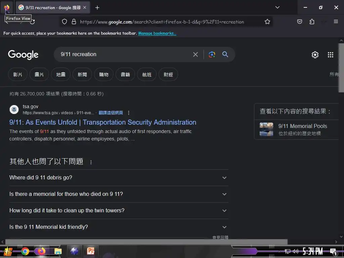This screenshot has height=258, width=344.
Task: Search by image with camera icon
Action: click(212, 54)
